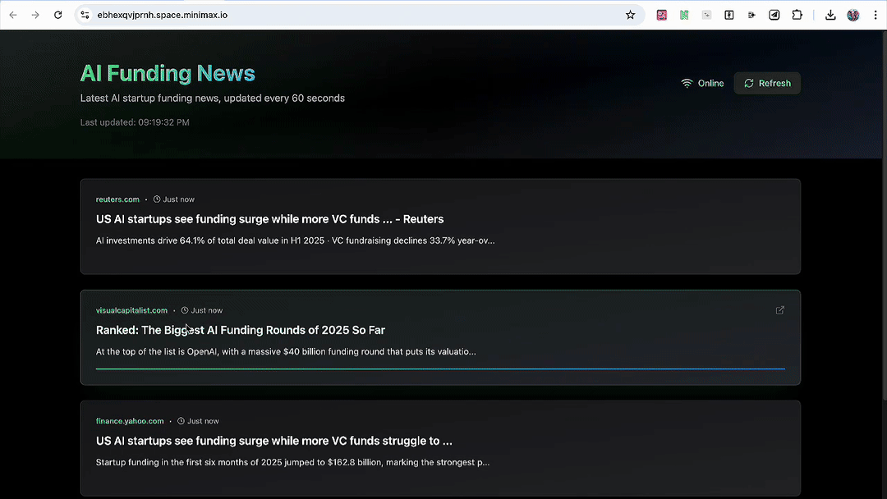Open the browser Downloads icon
Viewport: 887px width, 499px height.
click(x=830, y=15)
